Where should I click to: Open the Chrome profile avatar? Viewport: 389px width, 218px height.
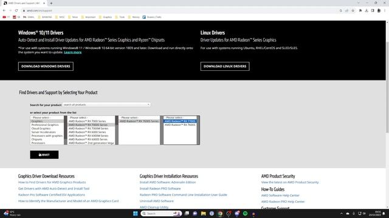click(x=379, y=11)
